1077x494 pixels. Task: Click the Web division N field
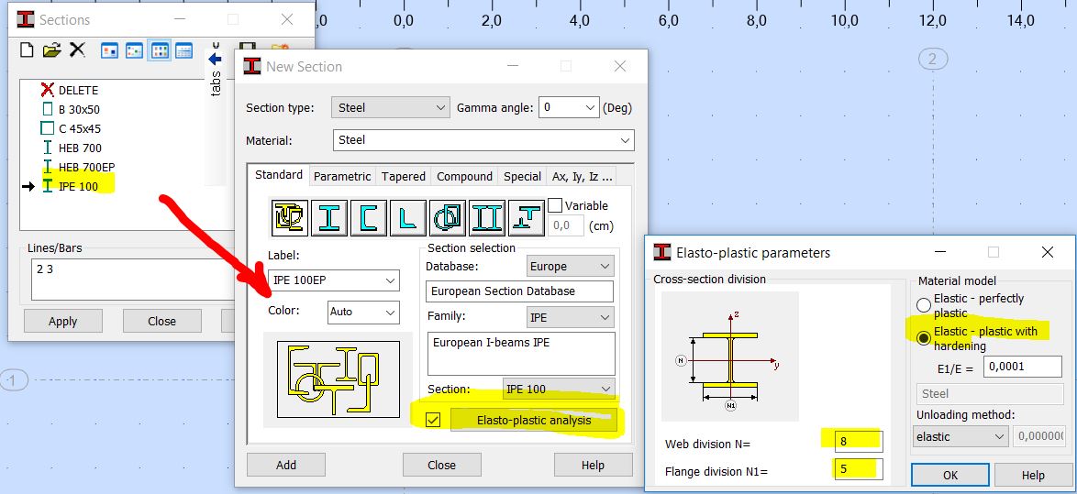tap(858, 441)
